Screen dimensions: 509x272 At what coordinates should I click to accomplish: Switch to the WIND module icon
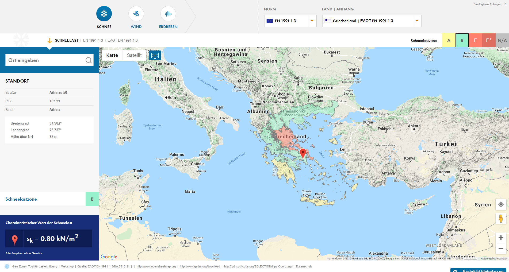pyautogui.click(x=136, y=13)
